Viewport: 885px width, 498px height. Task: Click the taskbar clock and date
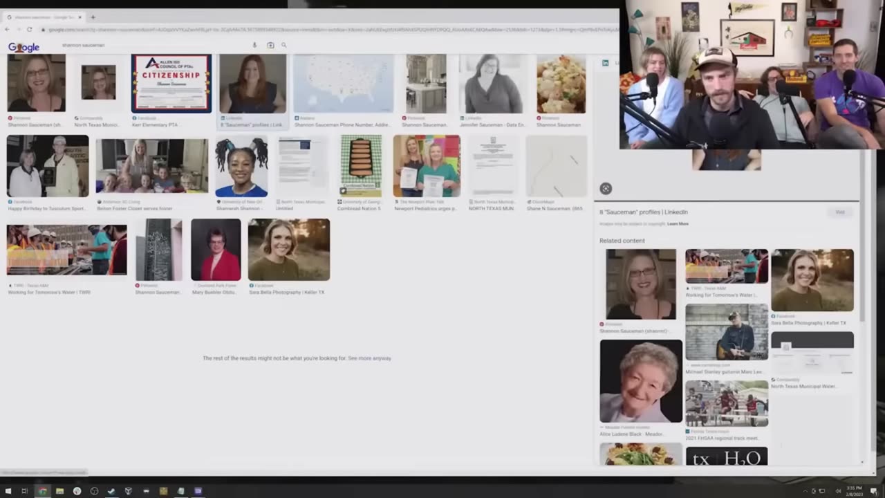point(855,491)
